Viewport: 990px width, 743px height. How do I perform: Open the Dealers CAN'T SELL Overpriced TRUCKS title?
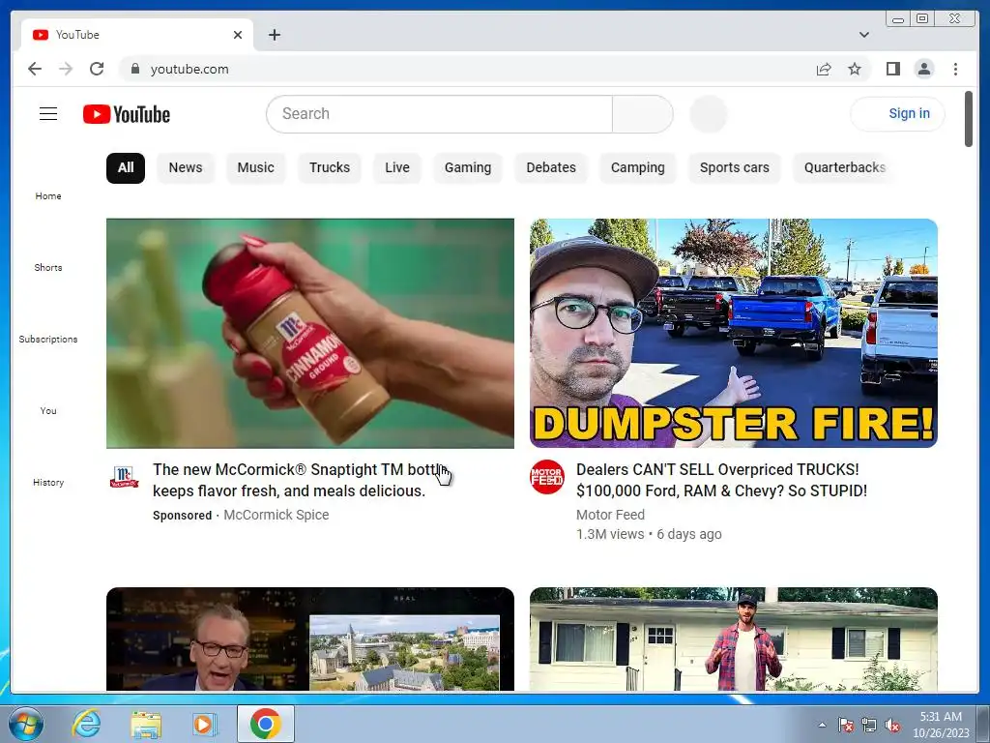click(721, 480)
